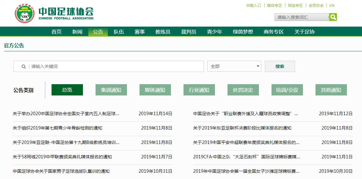Image resolution: width=362 pixels, height=179 pixels.
Task: Click magnifier icon in keyword search box
Action: [x=24, y=66]
